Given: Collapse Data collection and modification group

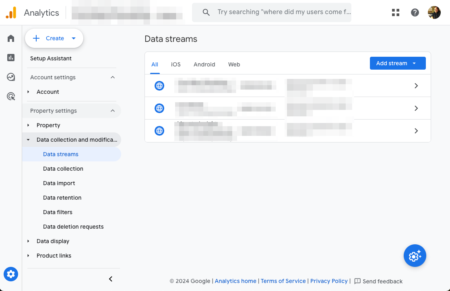Looking at the screenshot, I should pos(28,140).
